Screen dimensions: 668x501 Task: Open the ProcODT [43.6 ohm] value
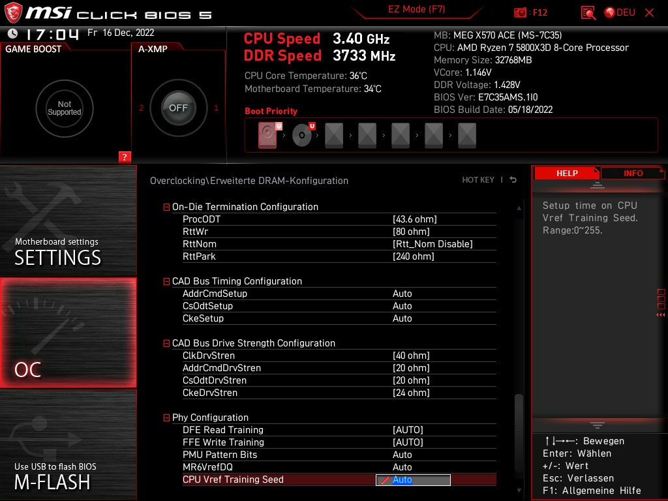coord(414,219)
